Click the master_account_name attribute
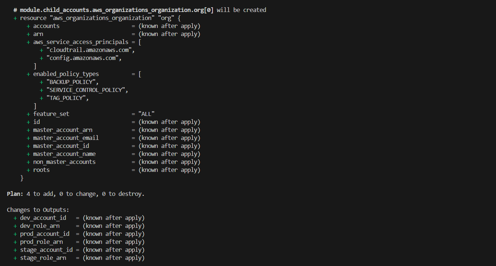The height and width of the screenshot is (266, 496). (x=64, y=154)
